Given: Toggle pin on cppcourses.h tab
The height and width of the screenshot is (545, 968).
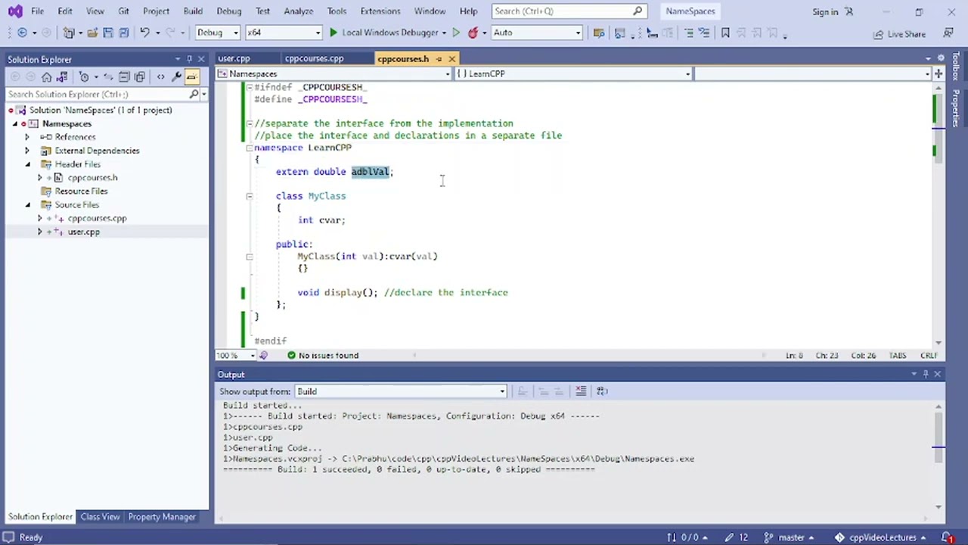Looking at the screenshot, I should pos(439,59).
